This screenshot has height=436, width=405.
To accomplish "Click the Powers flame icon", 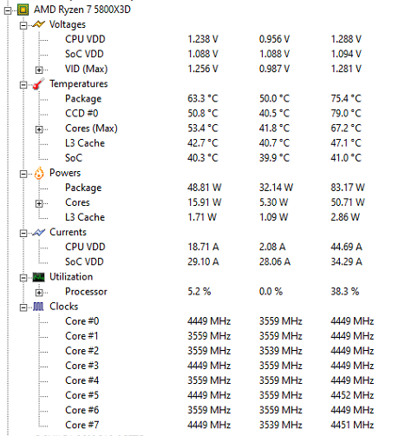I will (x=39, y=173).
